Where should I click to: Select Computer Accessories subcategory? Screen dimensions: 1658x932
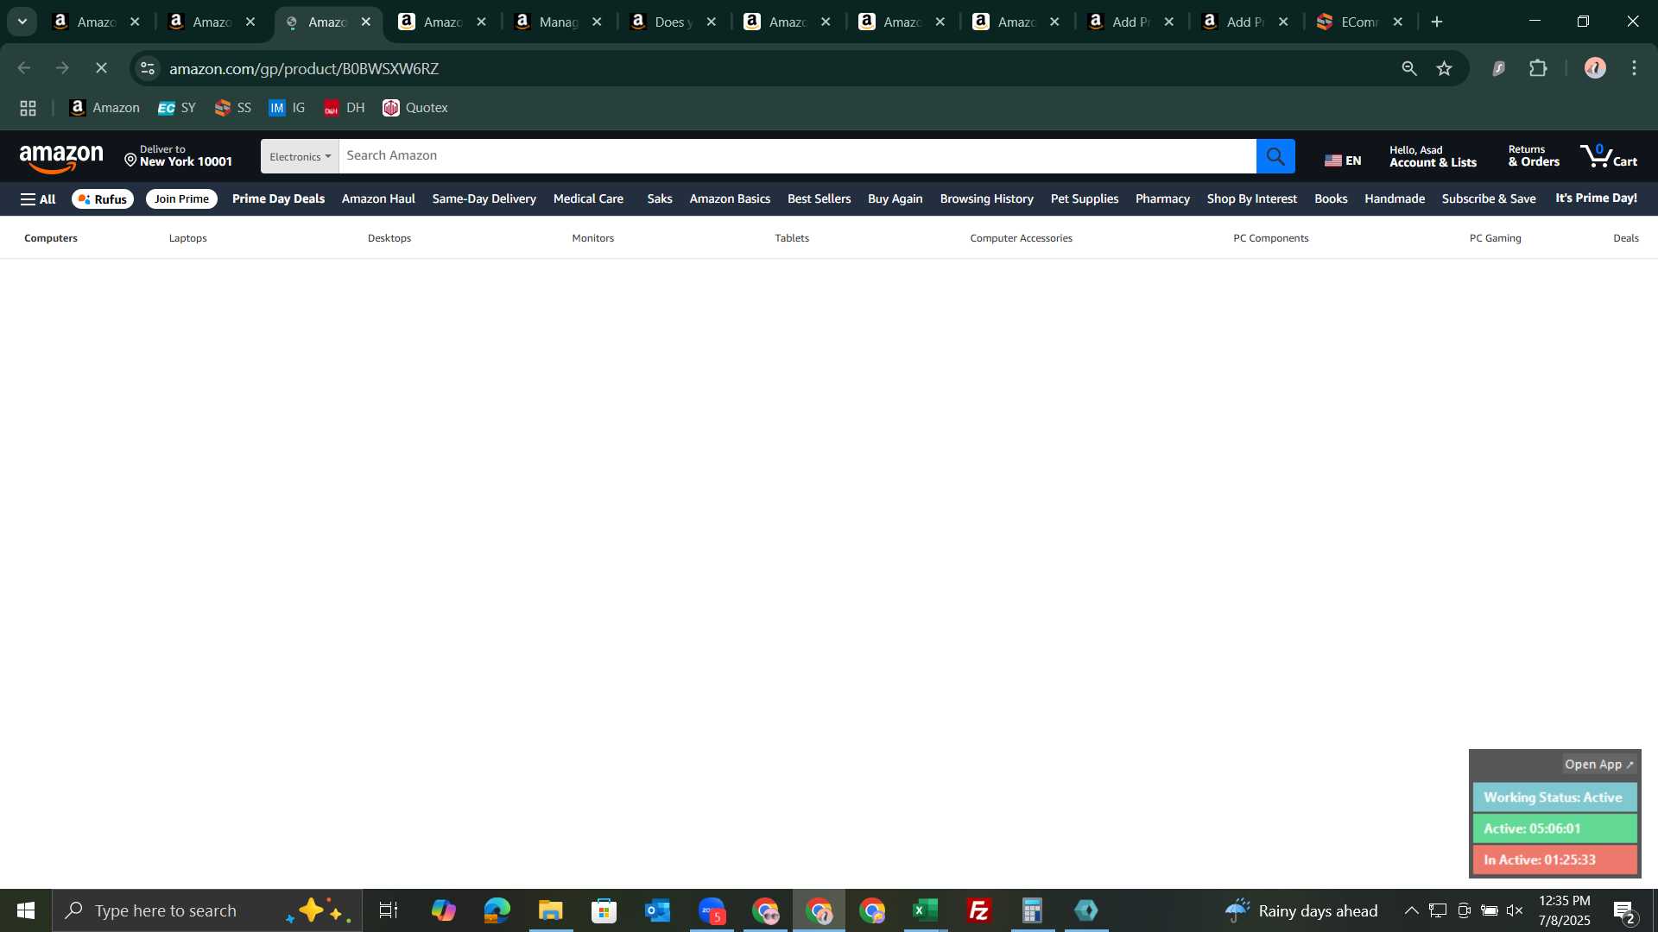(x=1022, y=238)
